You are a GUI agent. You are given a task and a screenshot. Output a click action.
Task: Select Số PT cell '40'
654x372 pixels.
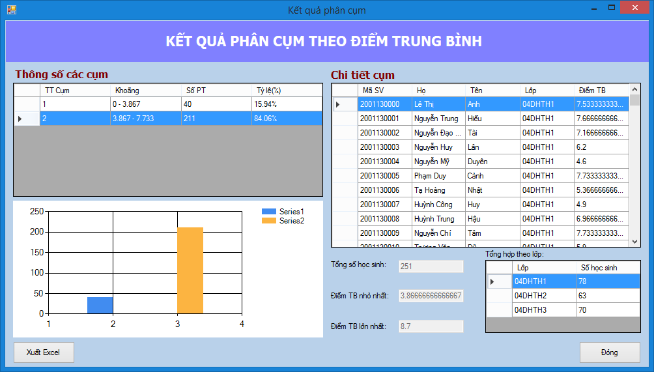217,104
